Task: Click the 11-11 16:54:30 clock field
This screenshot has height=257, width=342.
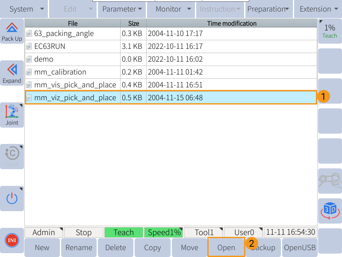Action: [x=291, y=232]
